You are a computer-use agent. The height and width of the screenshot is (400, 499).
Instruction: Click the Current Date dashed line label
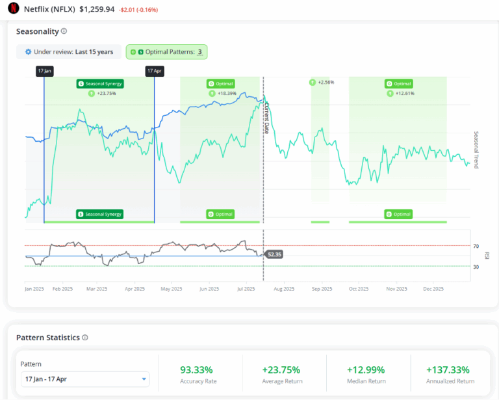[x=266, y=118]
